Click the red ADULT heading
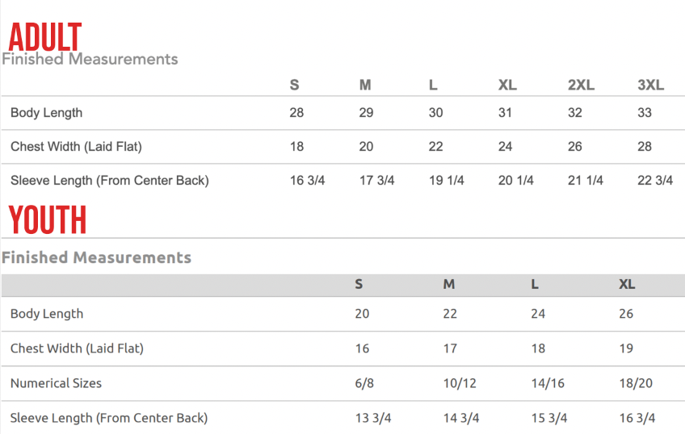This screenshot has width=685, height=434. click(45, 38)
